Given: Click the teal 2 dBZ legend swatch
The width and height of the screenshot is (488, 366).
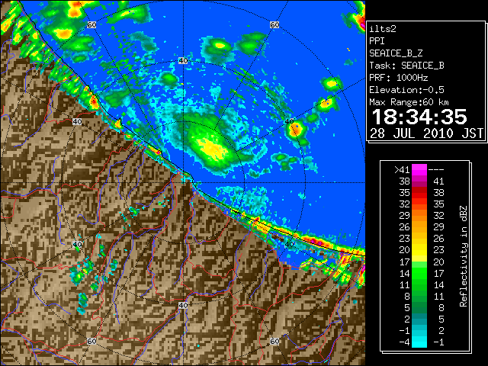Looking at the screenshot, I should click(419, 319).
